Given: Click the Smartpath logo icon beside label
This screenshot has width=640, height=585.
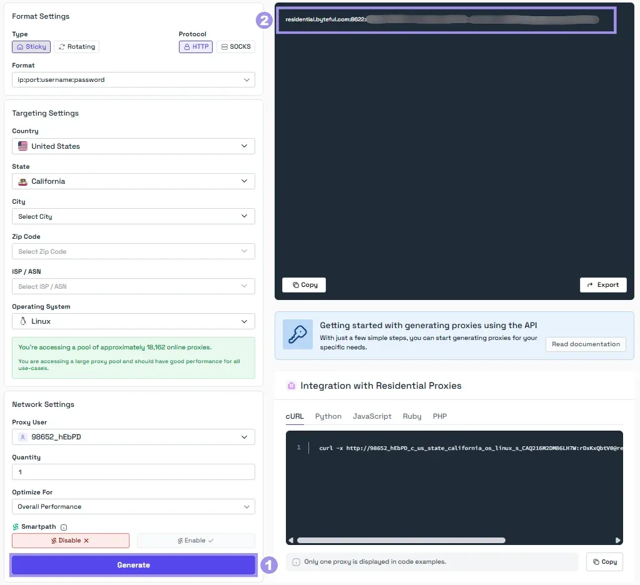Looking at the screenshot, I should coord(16,527).
